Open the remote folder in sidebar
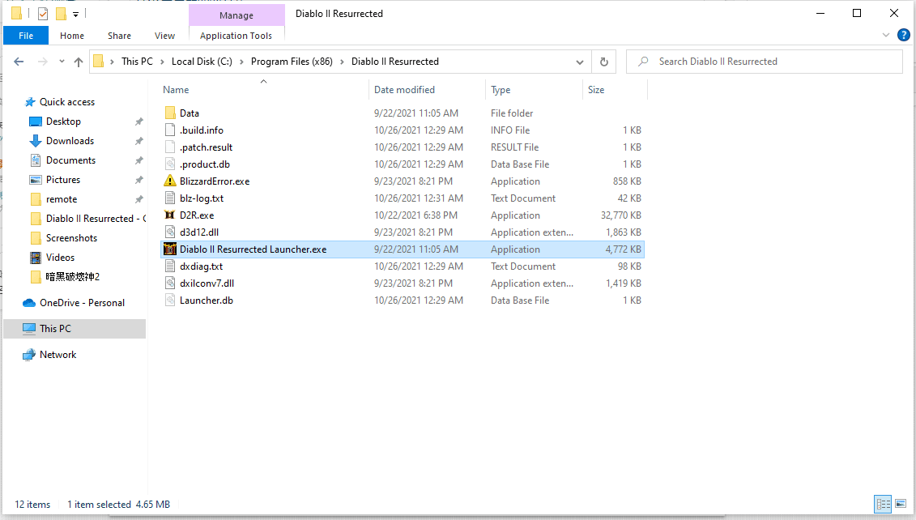The width and height of the screenshot is (916, 520). [x=62, y=199]
